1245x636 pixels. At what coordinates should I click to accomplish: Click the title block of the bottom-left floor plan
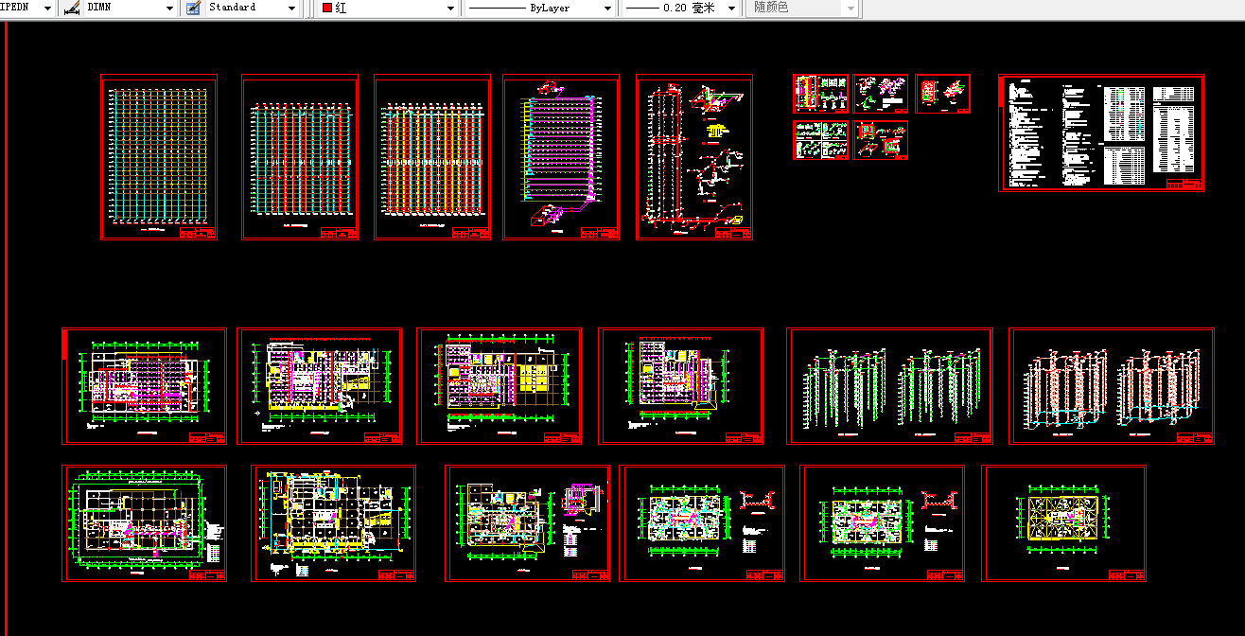click(206, 575)
